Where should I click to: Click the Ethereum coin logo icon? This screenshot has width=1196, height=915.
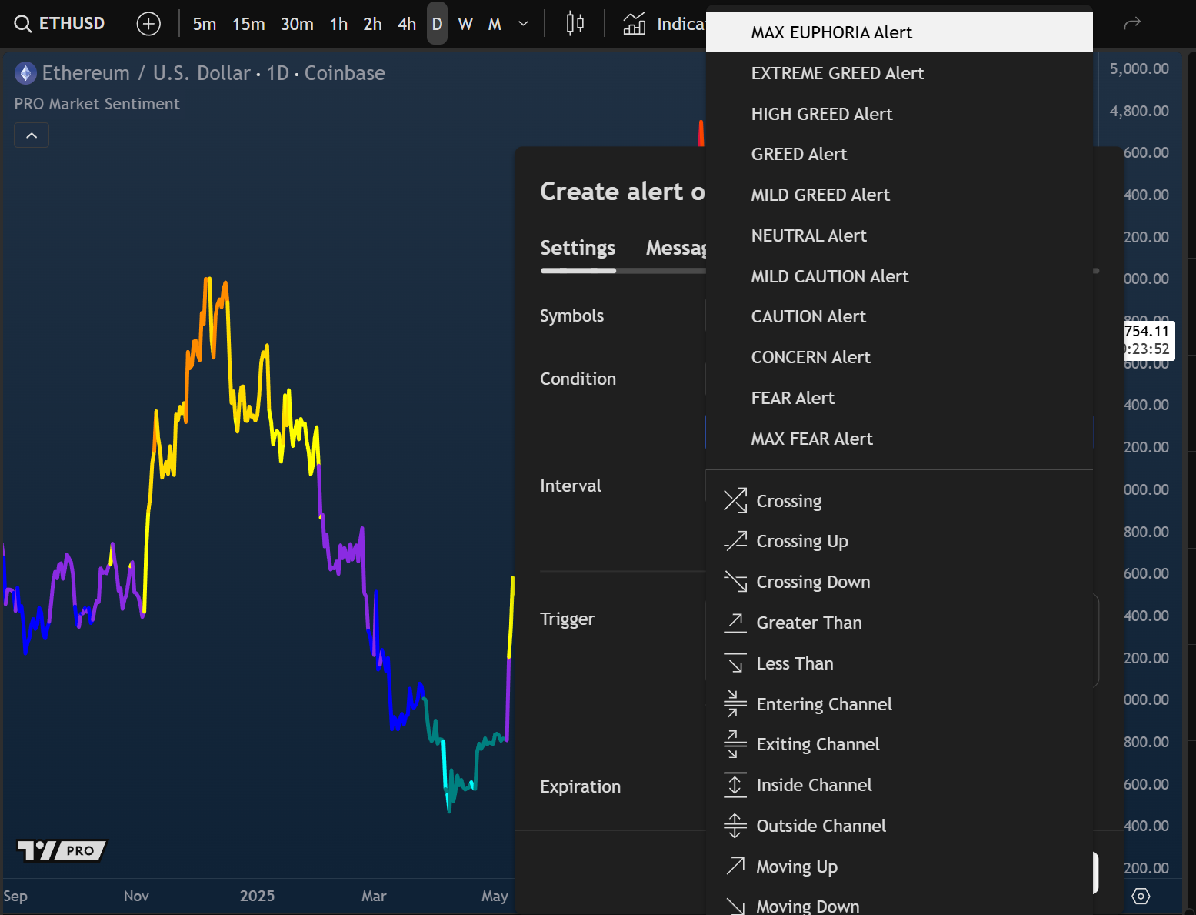tap(26, 73)
